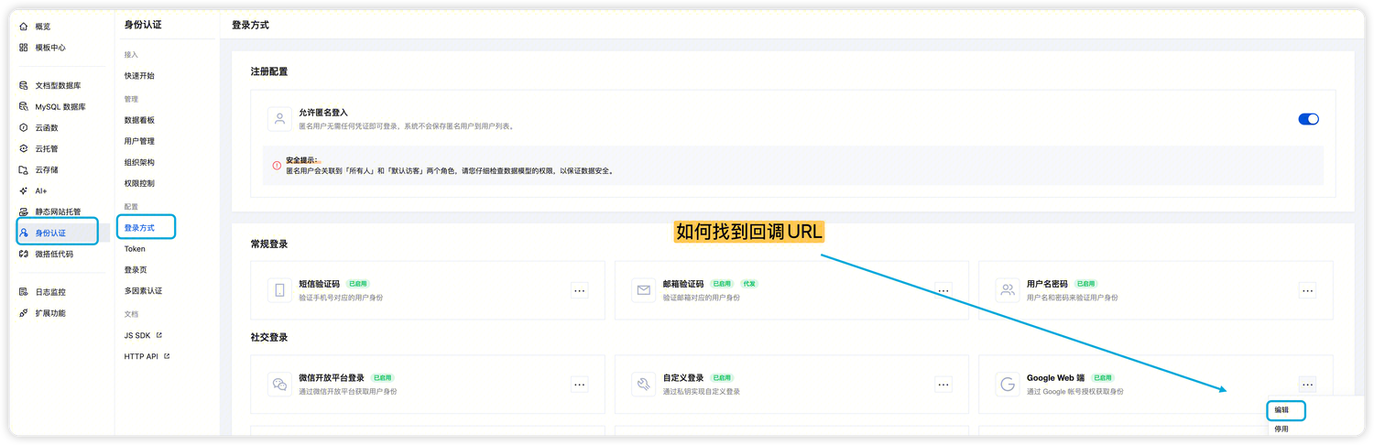Click the wrench icon on 自定义登录 card
The image size is (1374, 445).
[644, 385]
